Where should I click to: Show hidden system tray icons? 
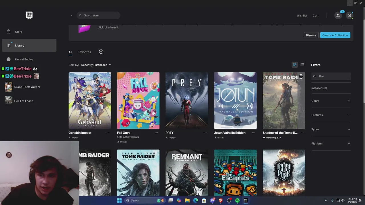tap(326, 200)
